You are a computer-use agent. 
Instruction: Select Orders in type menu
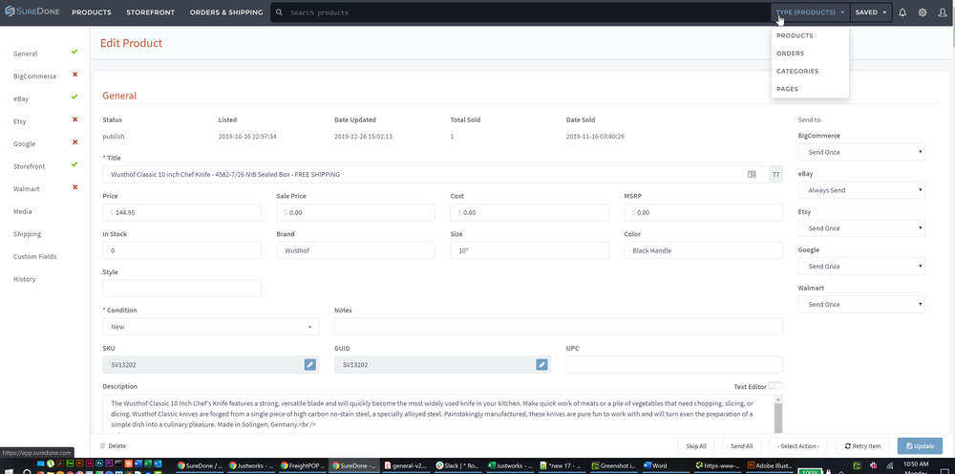790,53
